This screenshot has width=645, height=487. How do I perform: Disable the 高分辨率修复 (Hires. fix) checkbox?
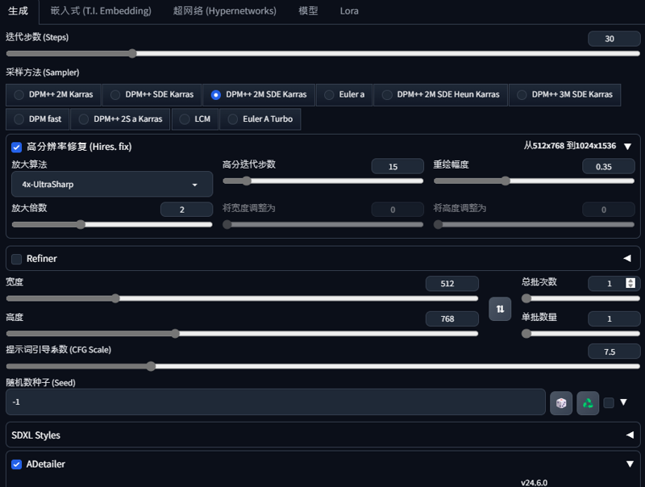tap(16, 147)
